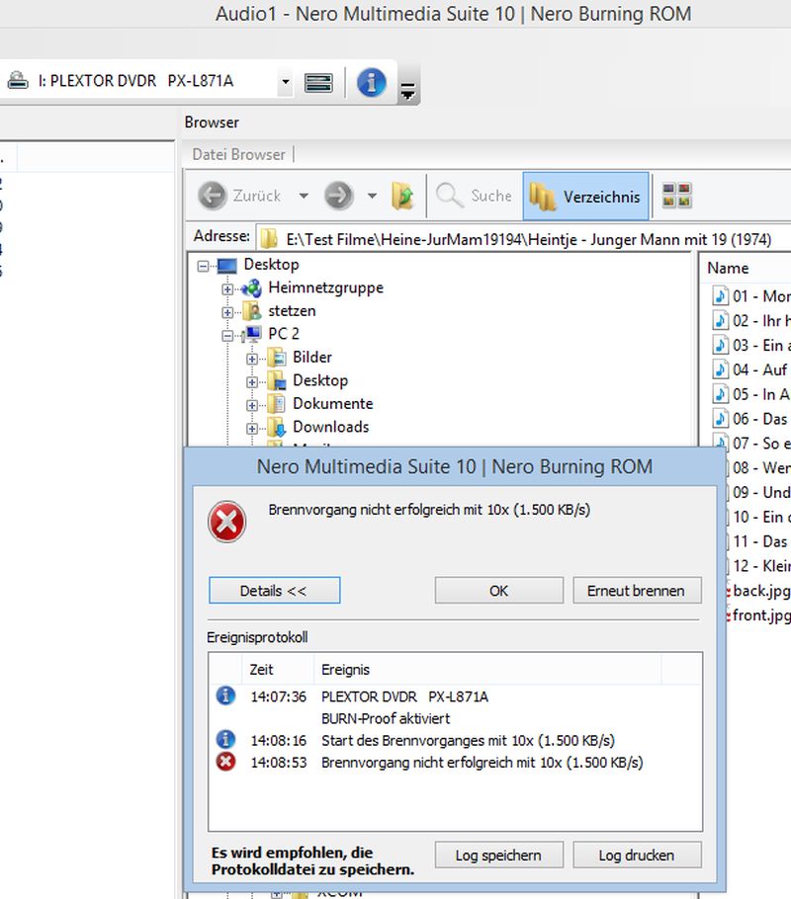
Task: Select audio file 06 - Das
Action: click(750, 419)
